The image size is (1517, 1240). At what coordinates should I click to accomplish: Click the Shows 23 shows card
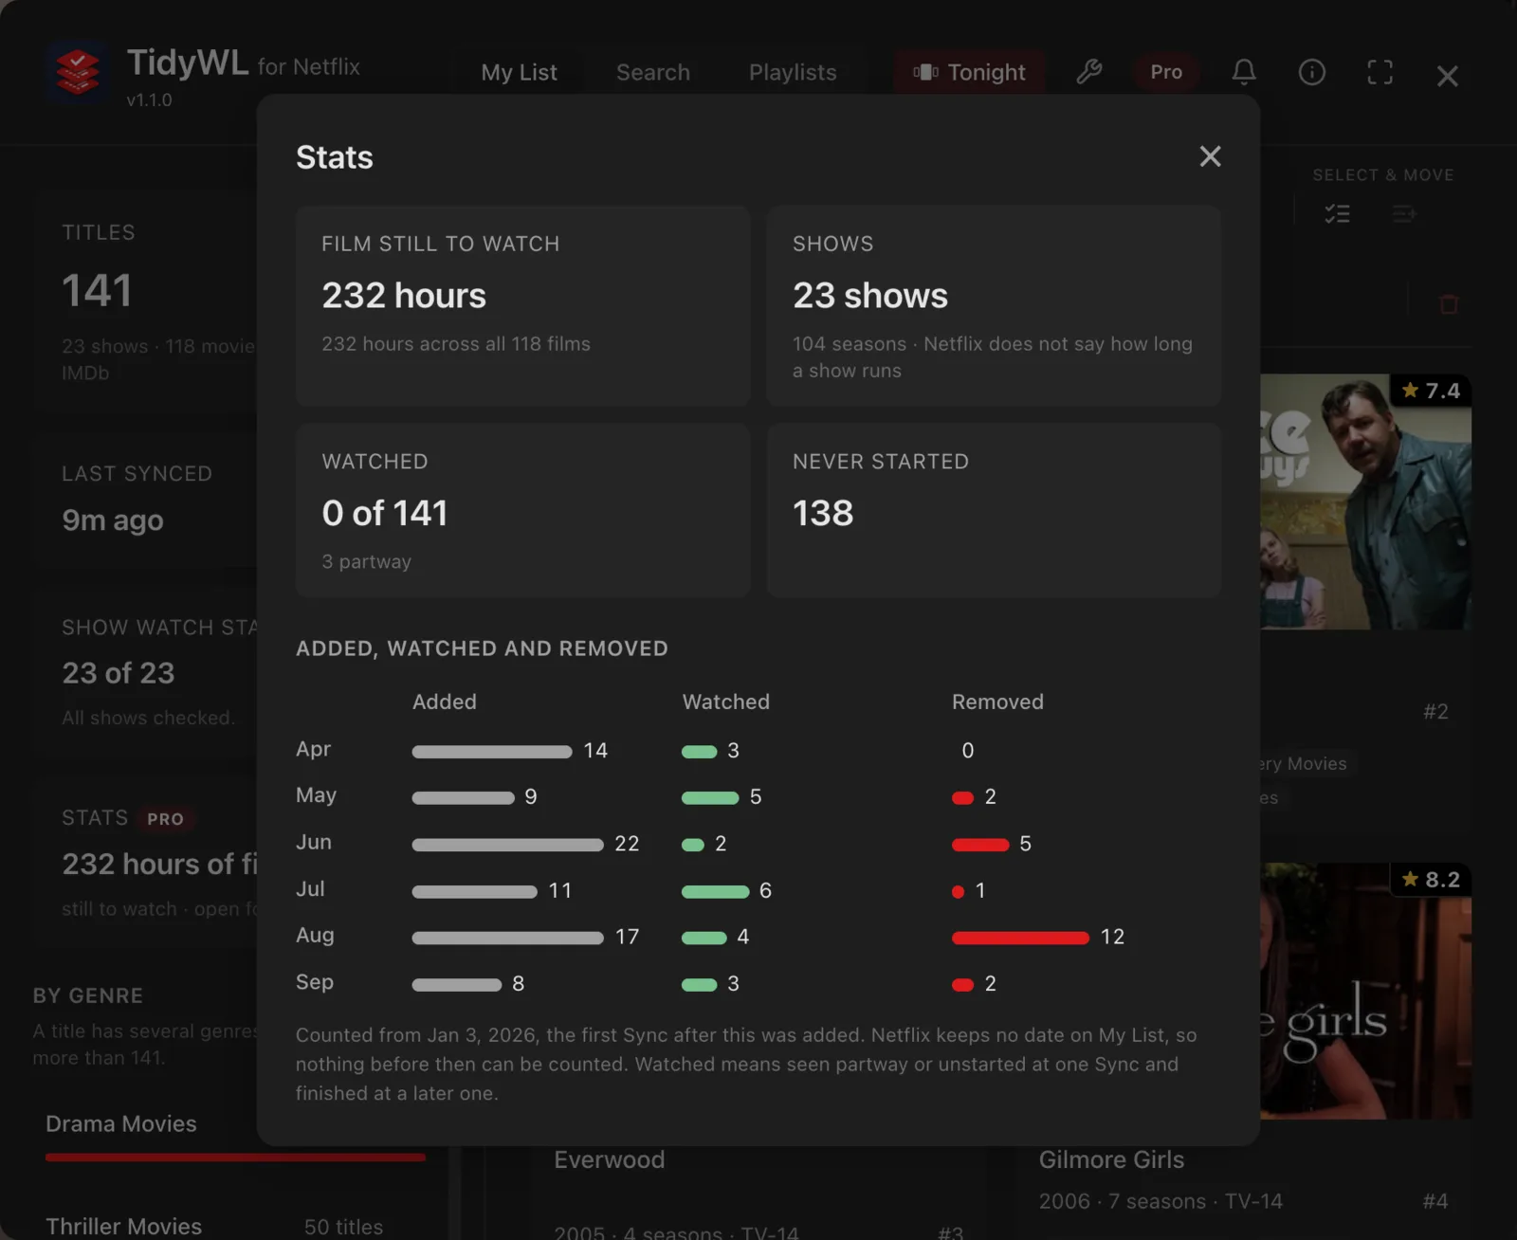coord(994,306)
